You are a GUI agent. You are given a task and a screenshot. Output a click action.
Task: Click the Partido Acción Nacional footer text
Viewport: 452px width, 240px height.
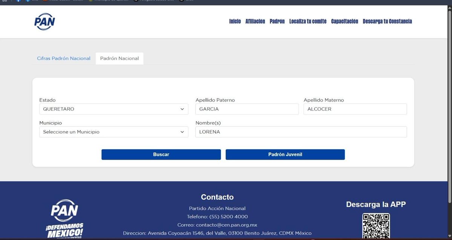[218, 208]
